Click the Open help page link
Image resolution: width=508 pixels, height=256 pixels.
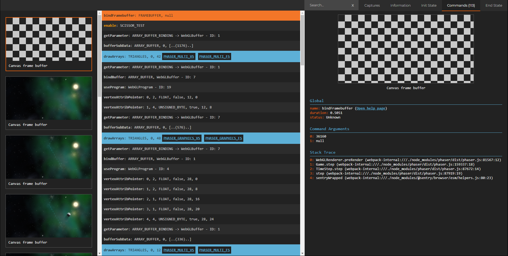(x=370, y=108)
